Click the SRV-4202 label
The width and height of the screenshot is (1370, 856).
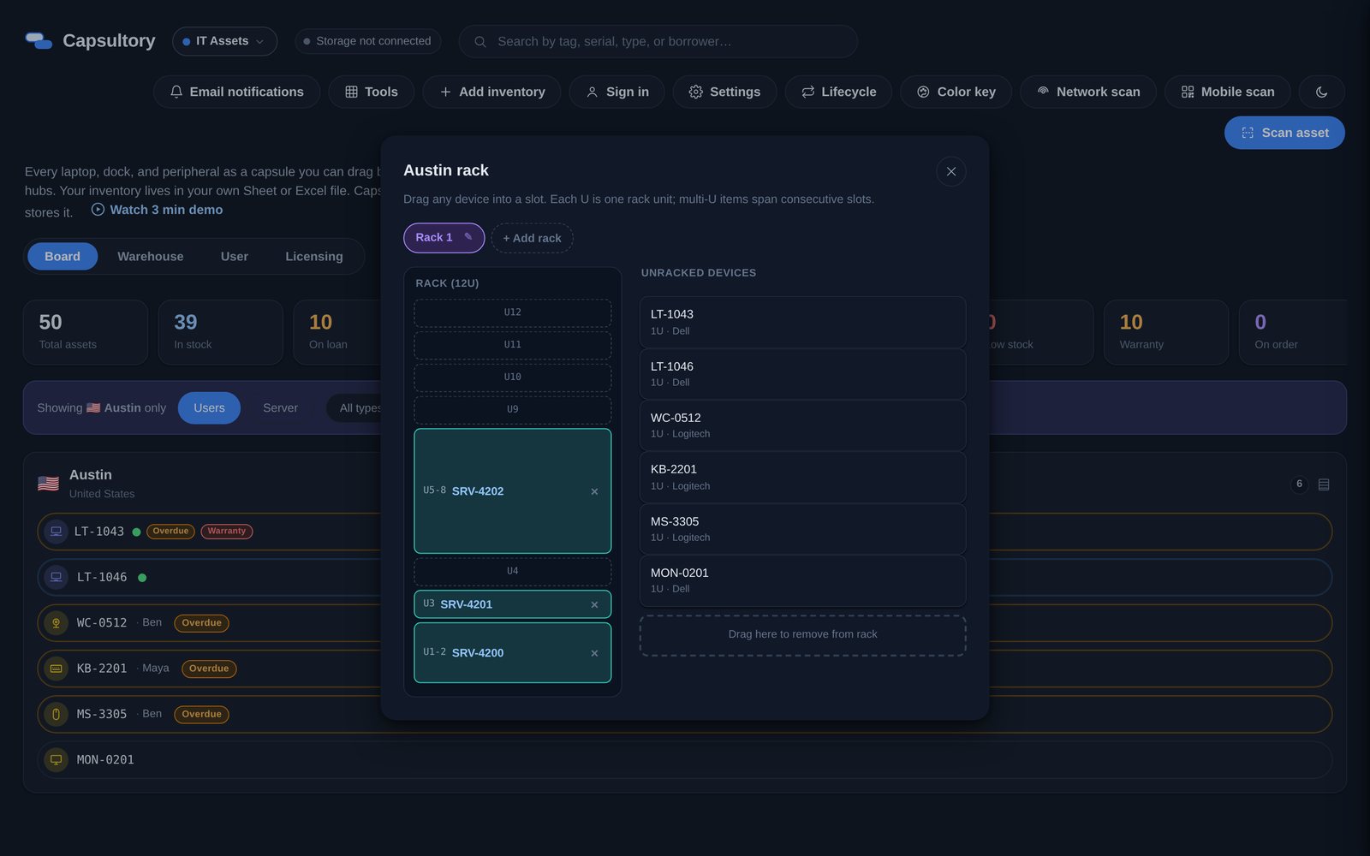pos(477,491)
